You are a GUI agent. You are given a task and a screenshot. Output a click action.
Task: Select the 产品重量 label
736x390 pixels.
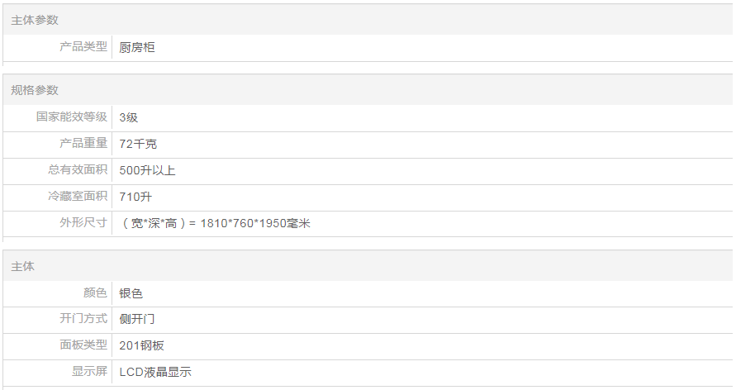pyautogui.click(x=83, y=144)
